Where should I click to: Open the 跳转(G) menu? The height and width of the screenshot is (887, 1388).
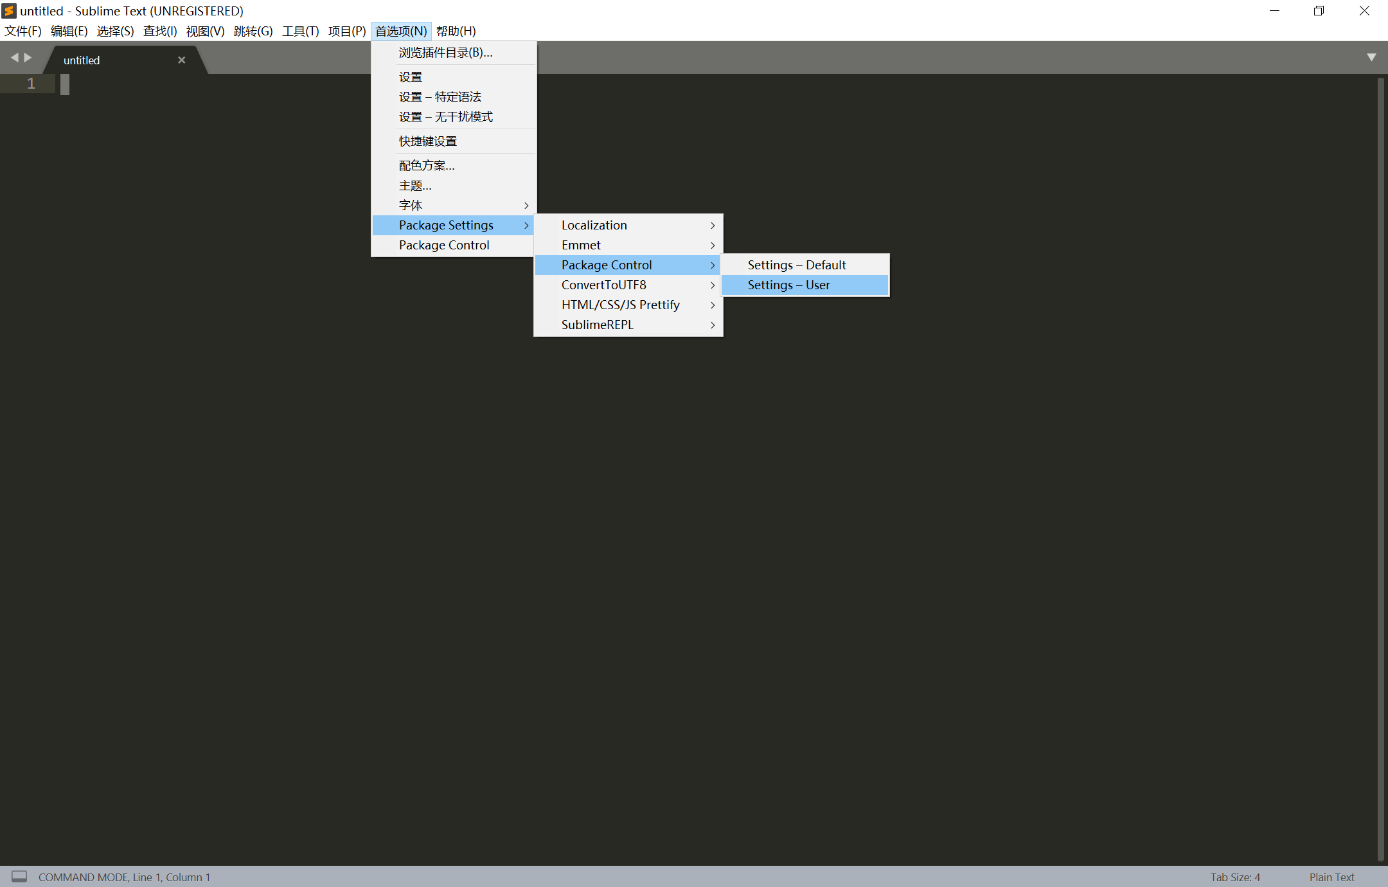coord(253,31)
